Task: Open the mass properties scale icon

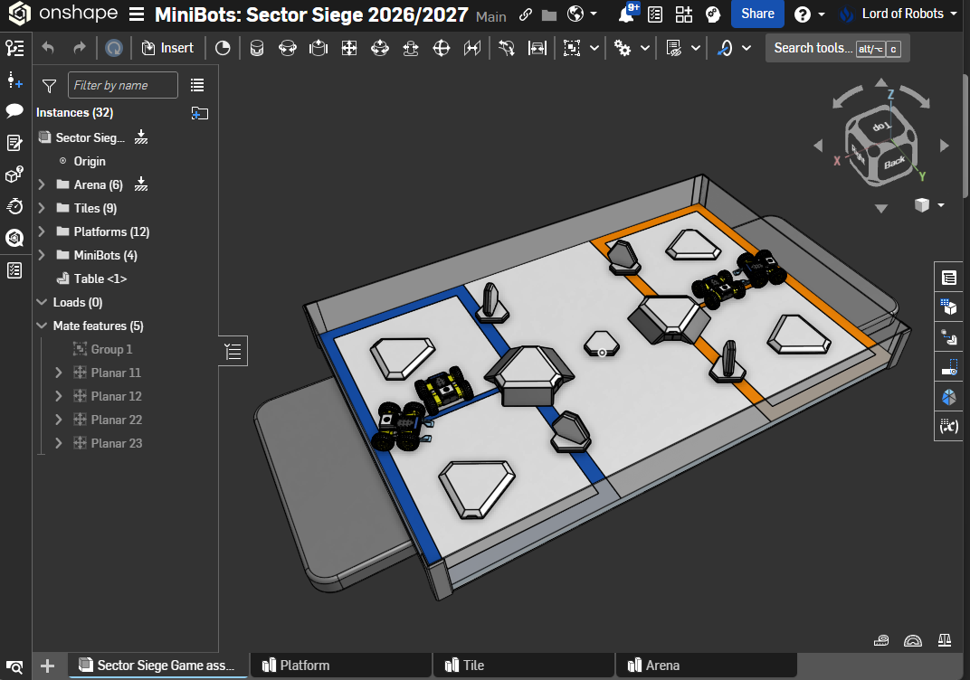Action: pyautogui.click(x=944, y=640)
